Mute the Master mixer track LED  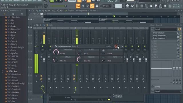43,46
